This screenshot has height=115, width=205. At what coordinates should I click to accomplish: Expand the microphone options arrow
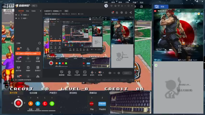(x=95, y=72)
